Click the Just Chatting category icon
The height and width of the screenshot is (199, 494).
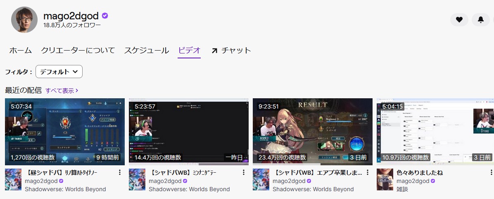[385, 179]
